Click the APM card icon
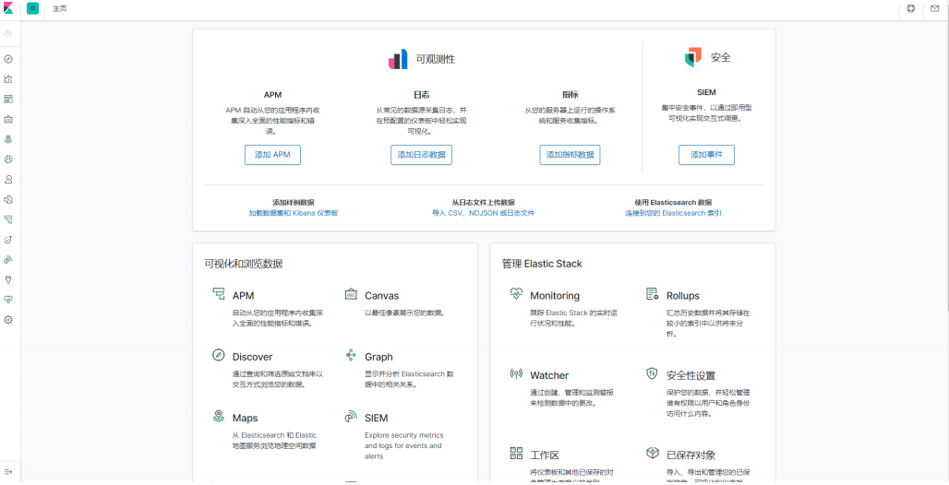949x485 pixels. coord(219,294)
